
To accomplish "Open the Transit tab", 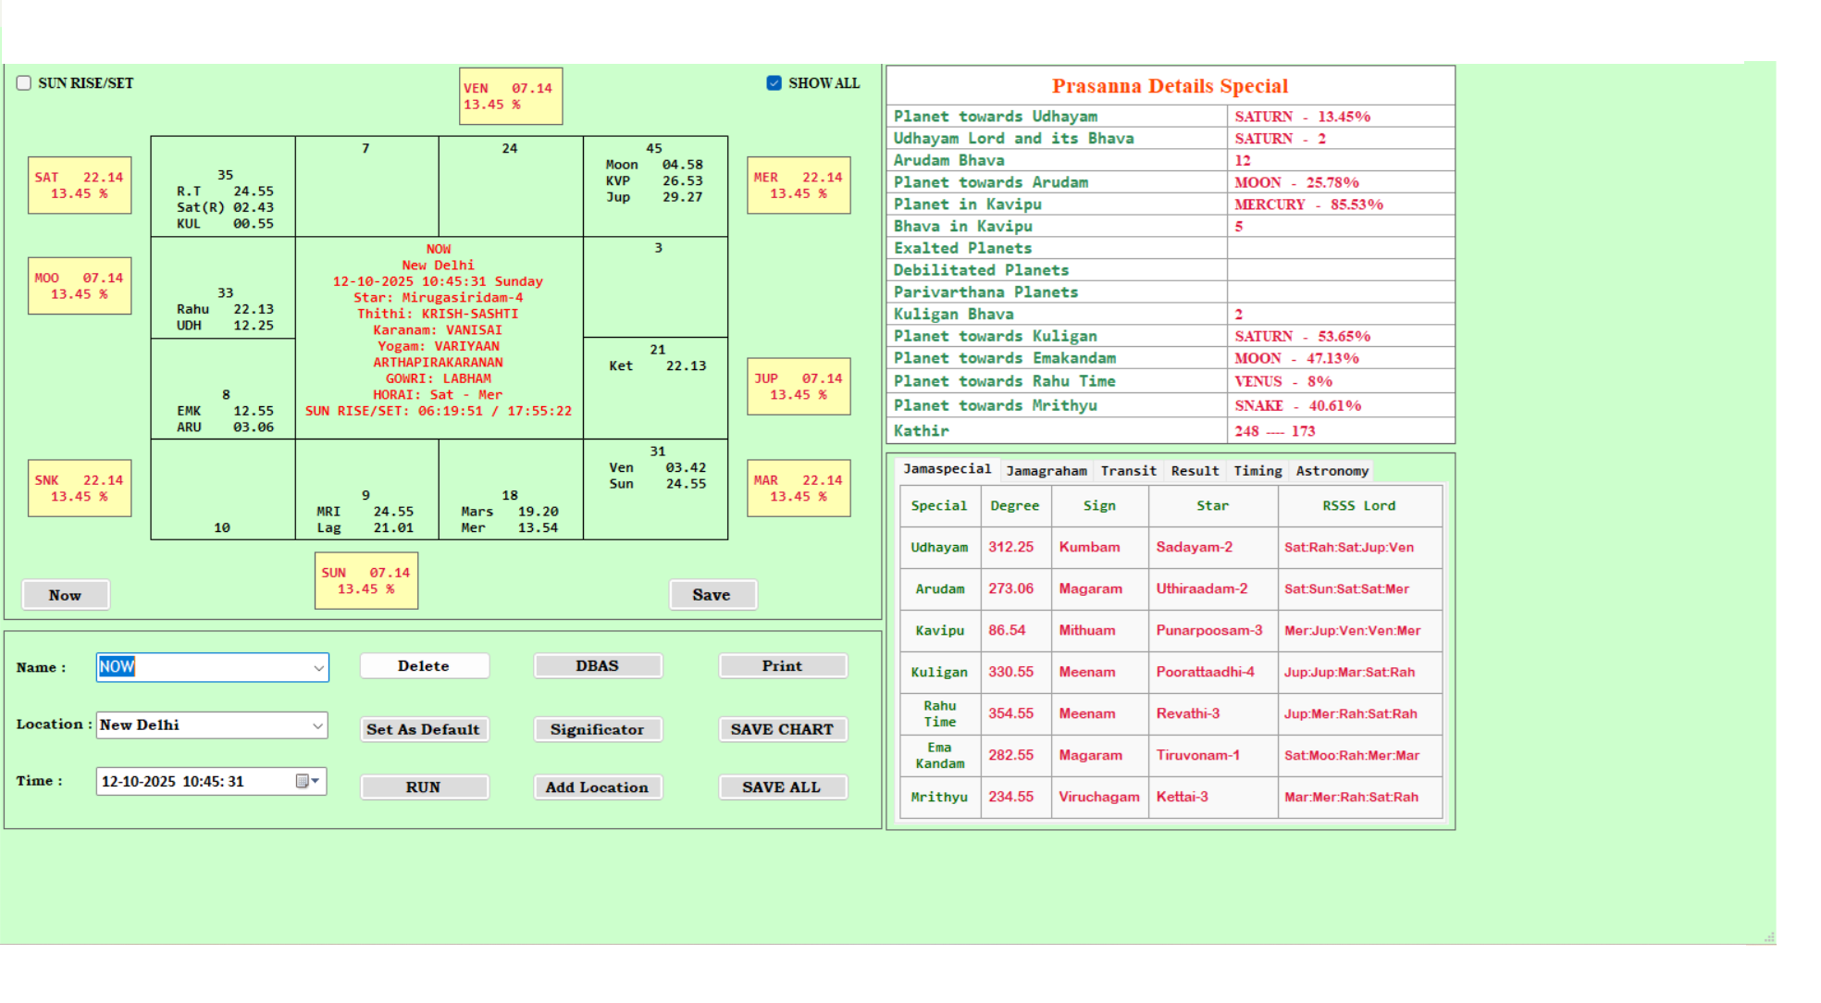I will (1128, 471).
